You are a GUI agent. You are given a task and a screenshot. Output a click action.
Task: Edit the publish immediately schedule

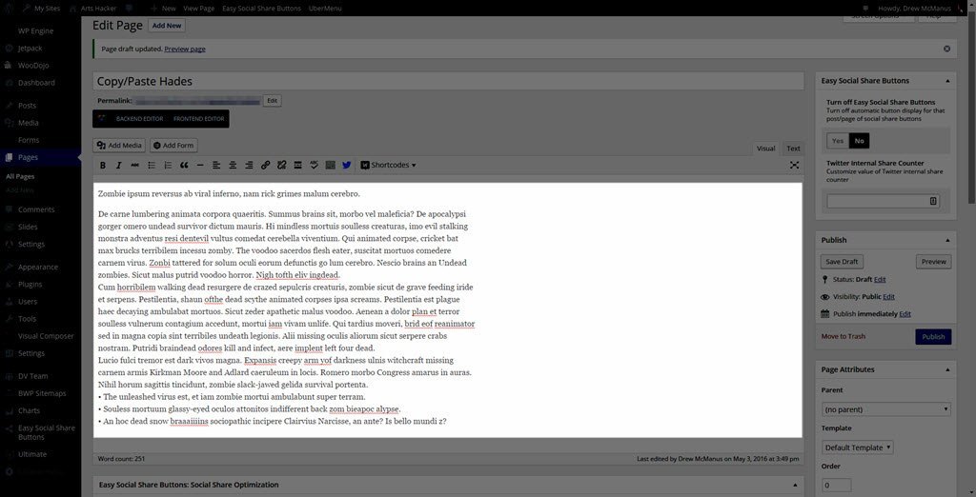(x=905, y=314)
